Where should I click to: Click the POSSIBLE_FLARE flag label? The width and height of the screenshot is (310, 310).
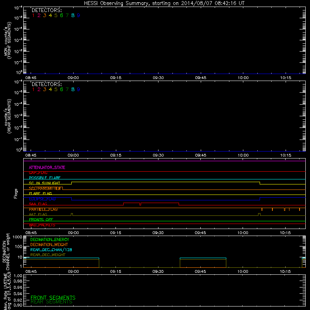[x=45, y=178]
